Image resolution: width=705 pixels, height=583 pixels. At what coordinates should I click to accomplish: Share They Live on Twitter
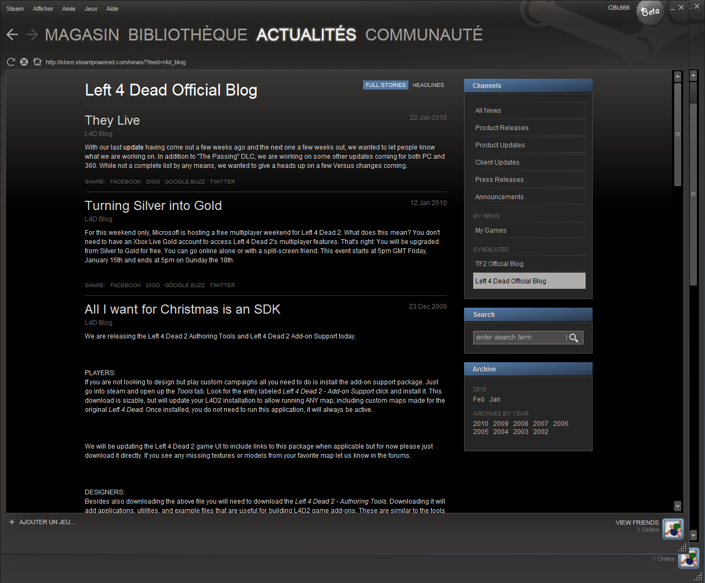click(223, 182)
